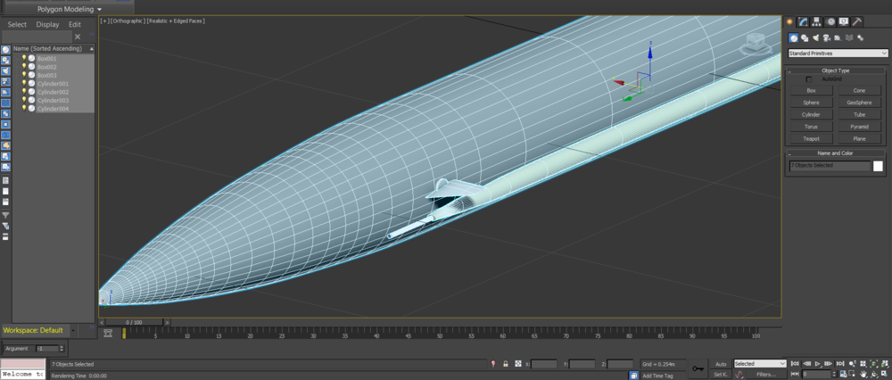The image size is (892, 380).
Task: Open the Modify tab in command panel
Action: click(x=803, y=21)
